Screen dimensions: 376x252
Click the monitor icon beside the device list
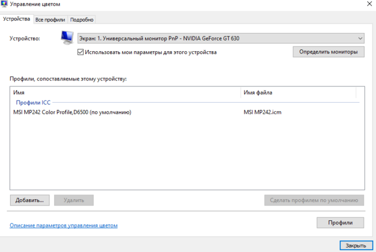pyautogui.click(x=68, y=39)
